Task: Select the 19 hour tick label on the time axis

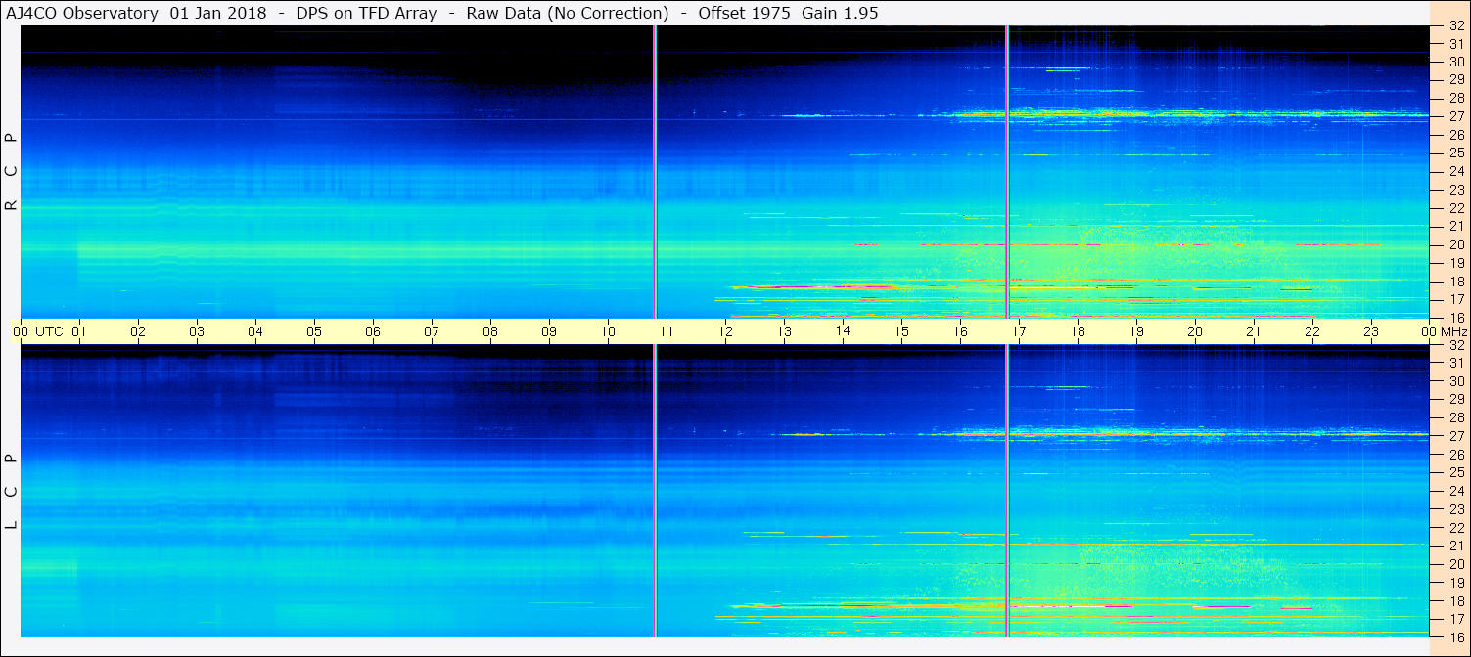Action: coord(1136,331)
